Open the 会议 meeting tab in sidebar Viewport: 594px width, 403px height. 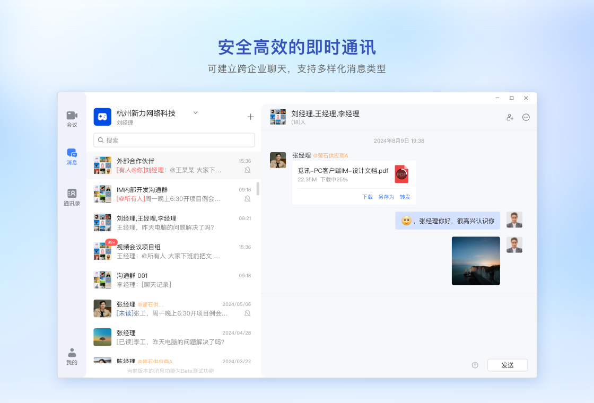coord(72,119)
